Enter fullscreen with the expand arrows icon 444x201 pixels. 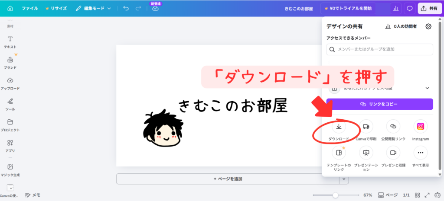pos(427,195)
